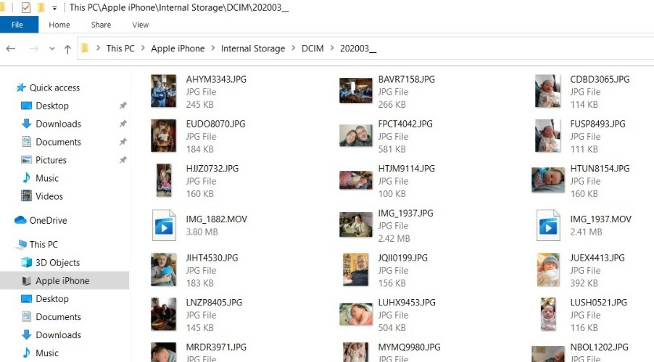
Task: Click the OneDrive cloud icon
Action: coord(20,220)
